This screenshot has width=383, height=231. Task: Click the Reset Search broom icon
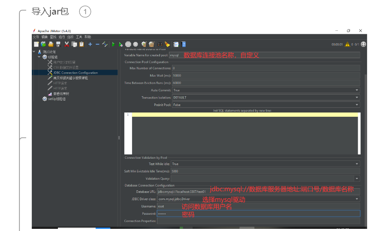pos(167,44)
